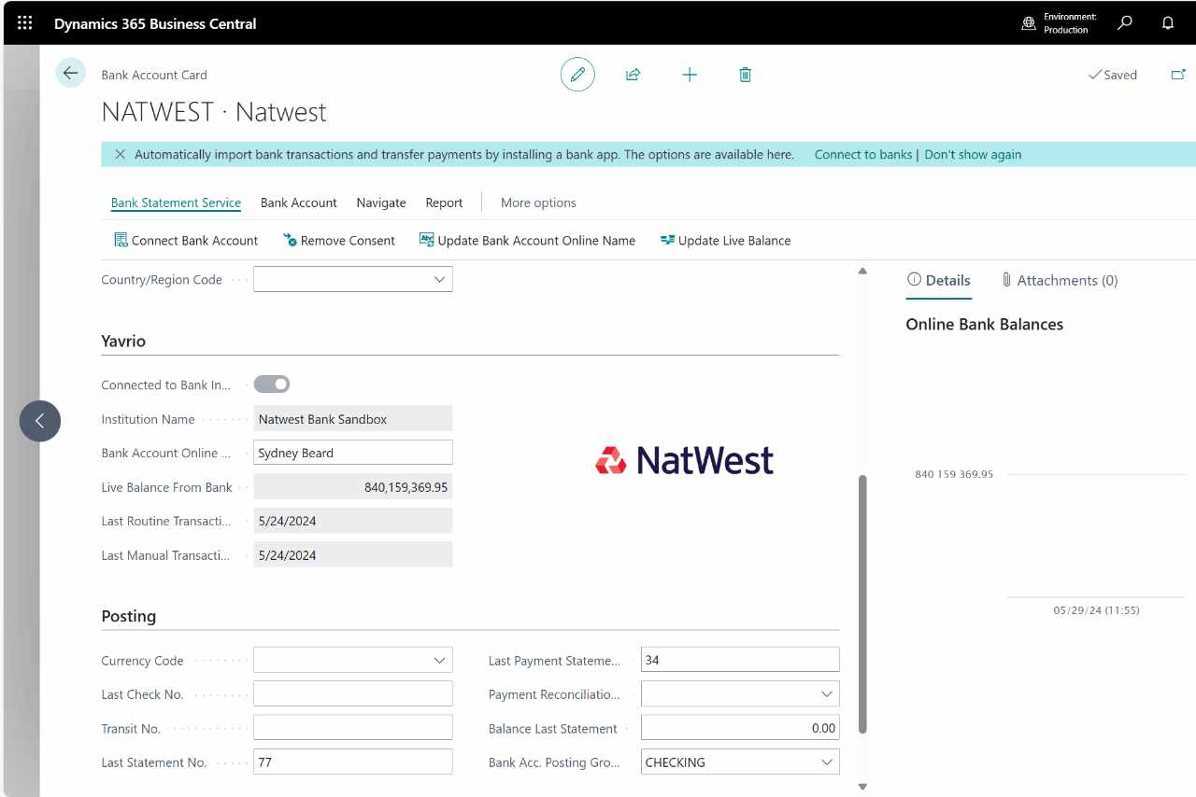The height and width of the screenshot is (797, 1196).
Task: Click Last Statement No. field
Action: pos(353,762)
